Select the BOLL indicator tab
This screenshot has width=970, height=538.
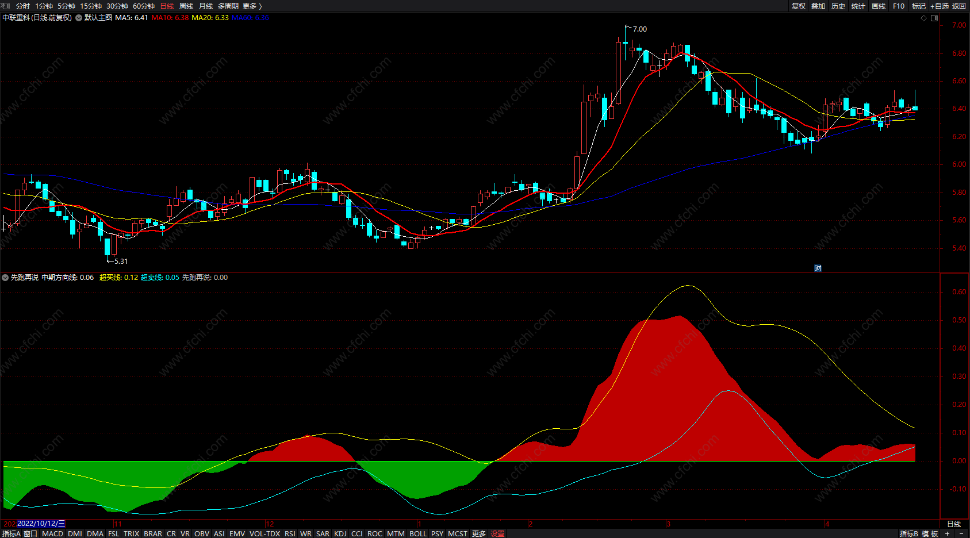click(418, 533)
